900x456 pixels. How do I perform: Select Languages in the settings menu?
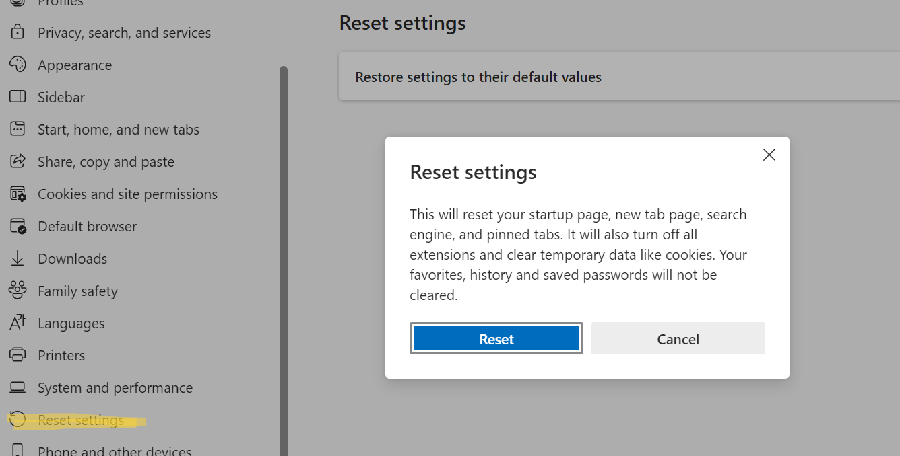tap(71, 323)
